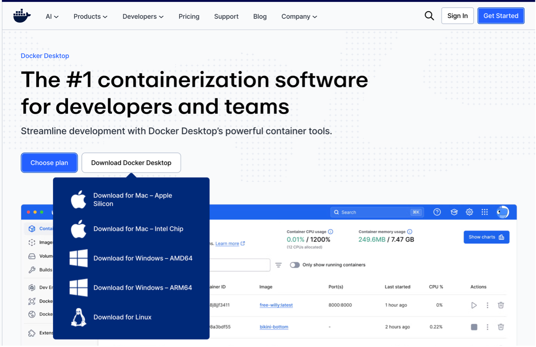This screenshot has height=347, width=536.
Task: Click the Learning center graduation cap icon
Action: [x=454, y=212]
